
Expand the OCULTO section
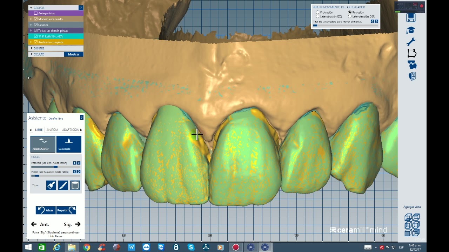pyautogui.click(x=32, y=54)
